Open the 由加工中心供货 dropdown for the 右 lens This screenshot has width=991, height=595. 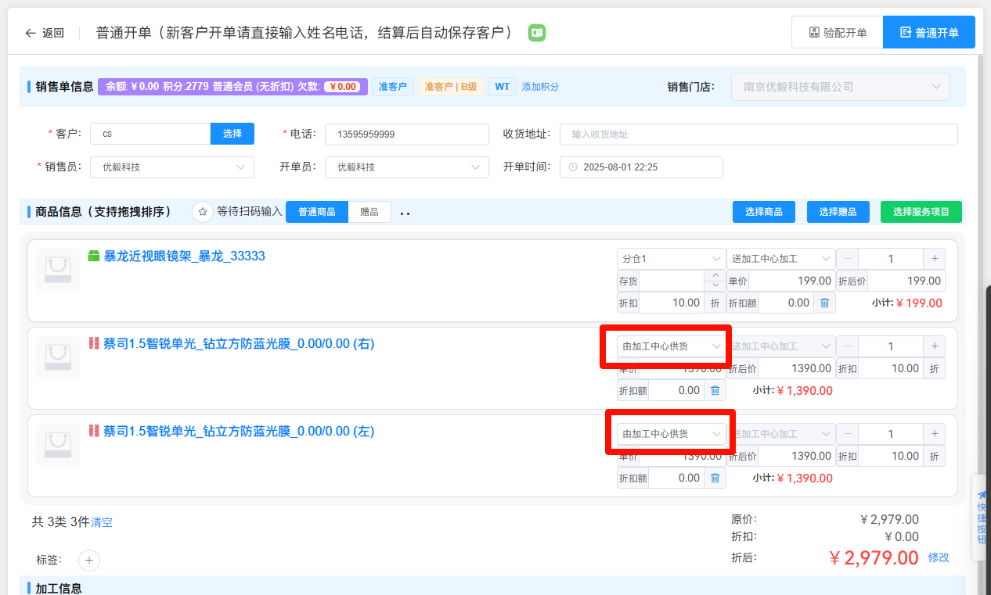(x=671, y=346)
